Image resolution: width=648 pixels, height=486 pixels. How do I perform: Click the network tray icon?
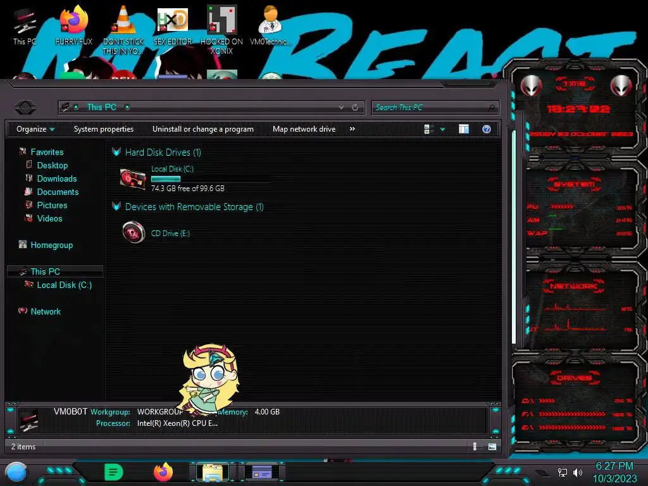(x=562, y=472)
